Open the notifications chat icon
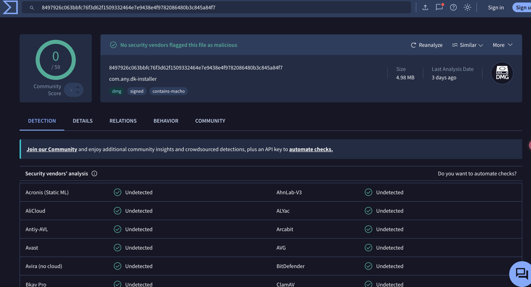The image size is (531, 287). 439,7
